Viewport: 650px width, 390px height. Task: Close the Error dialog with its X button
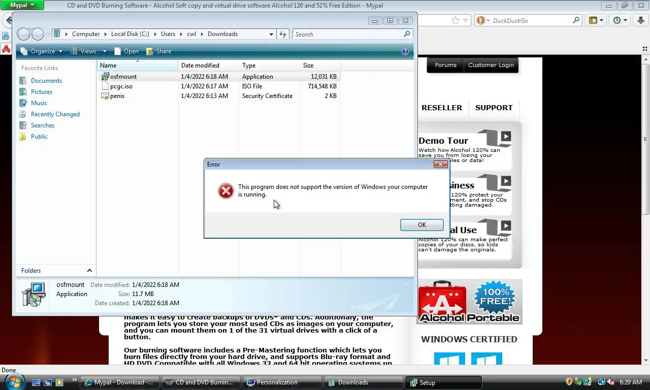pyautogui.click(x=440, y=164)
